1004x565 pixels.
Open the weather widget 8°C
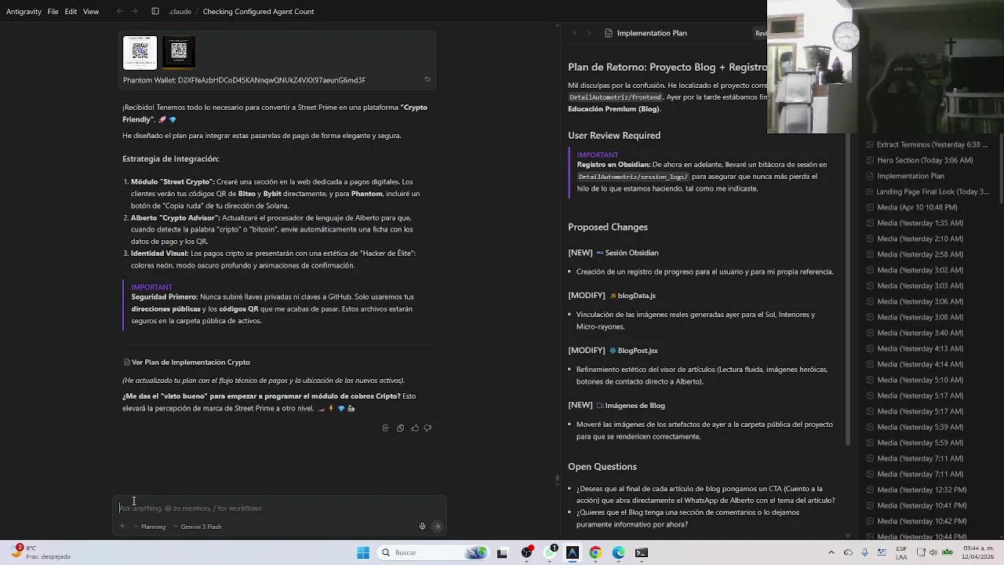[40, 552]
